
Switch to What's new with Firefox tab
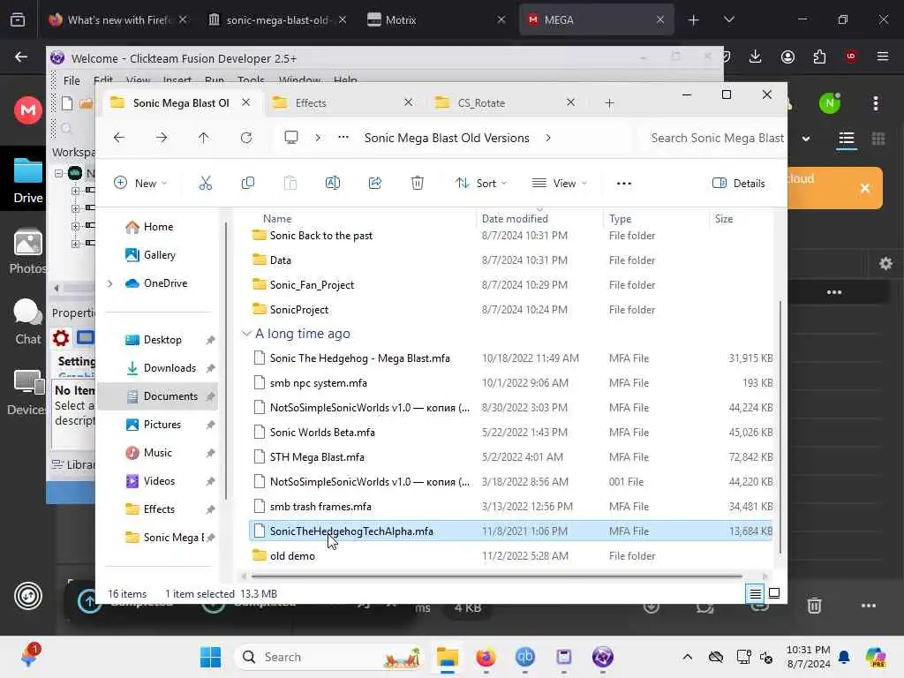point(118,19)
